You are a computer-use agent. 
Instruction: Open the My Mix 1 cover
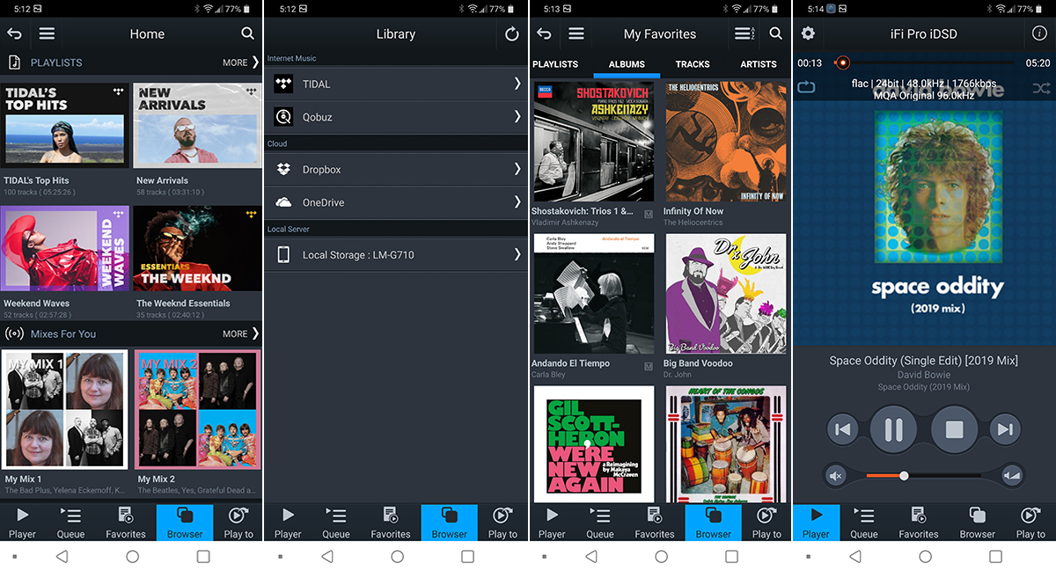(64, 409)
